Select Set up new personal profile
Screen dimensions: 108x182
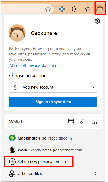coord(39,162)
